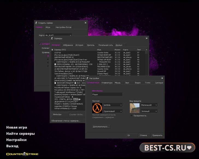Image resolution: width=199 pixels, height=159 pixels.
Task: Select server CSDM ПУШКИ + ЛАЗЕРЫ #10 FRAGLIMIT
Action: [x=98, y=62]
